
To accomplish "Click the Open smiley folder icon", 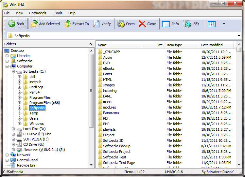I will coord(121,24).
